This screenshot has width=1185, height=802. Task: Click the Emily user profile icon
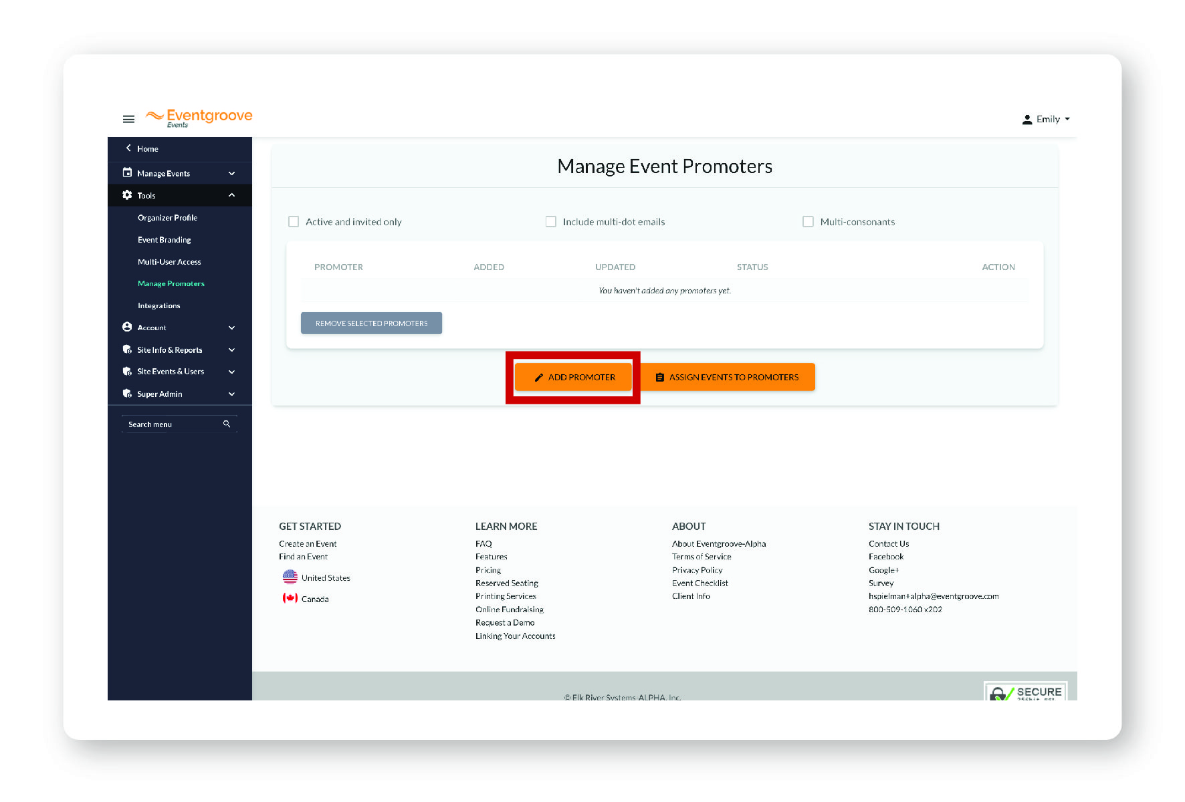[x=1027, y=120]
